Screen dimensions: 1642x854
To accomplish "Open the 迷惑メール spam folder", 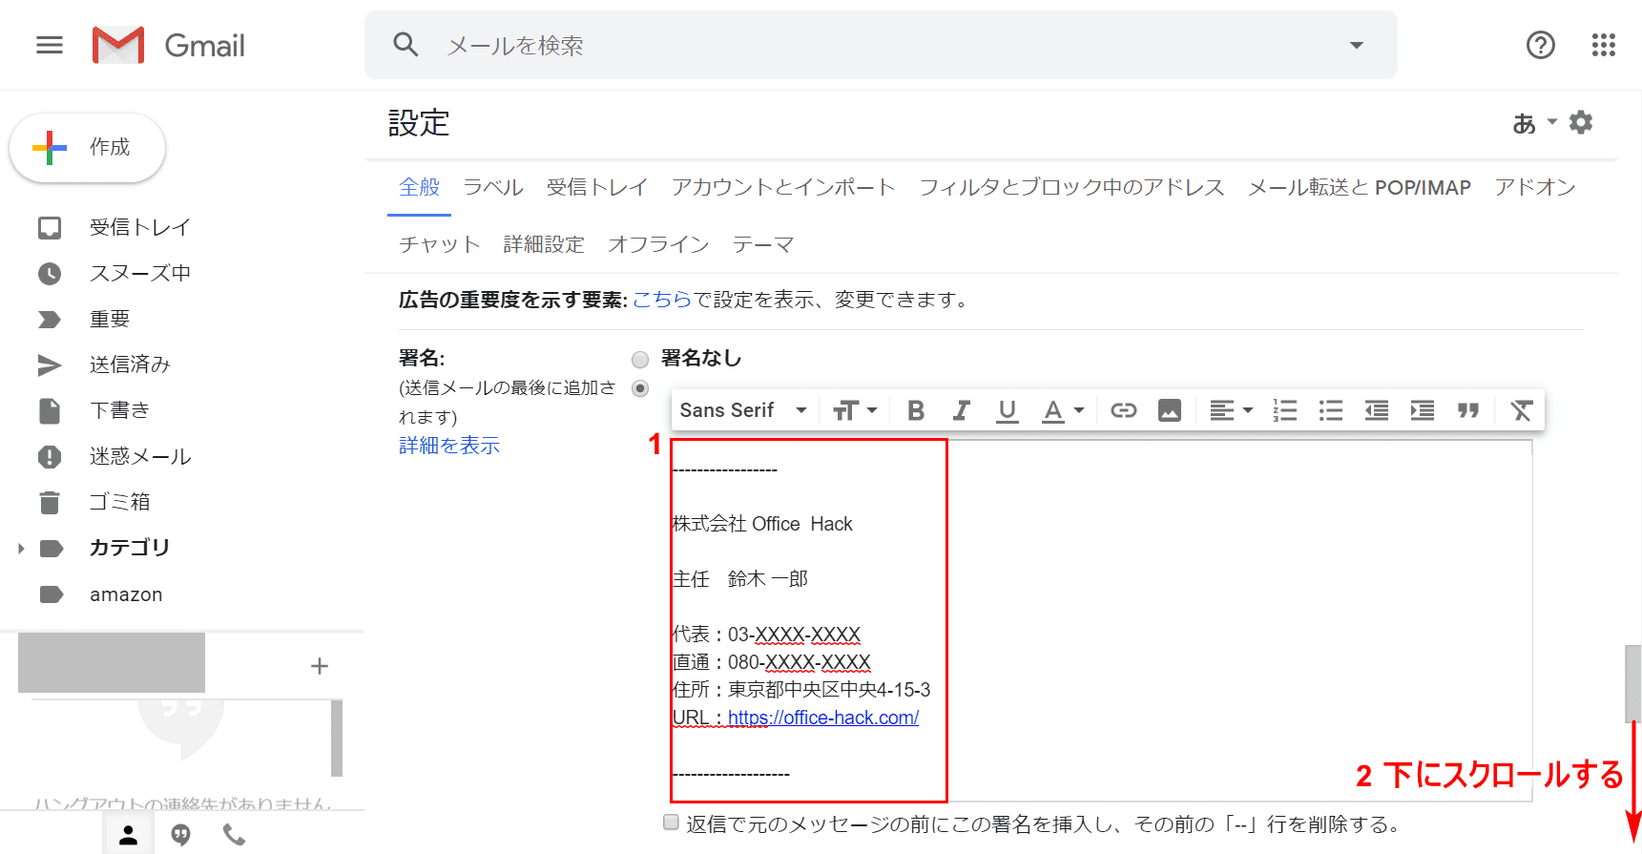I will 140,456.
